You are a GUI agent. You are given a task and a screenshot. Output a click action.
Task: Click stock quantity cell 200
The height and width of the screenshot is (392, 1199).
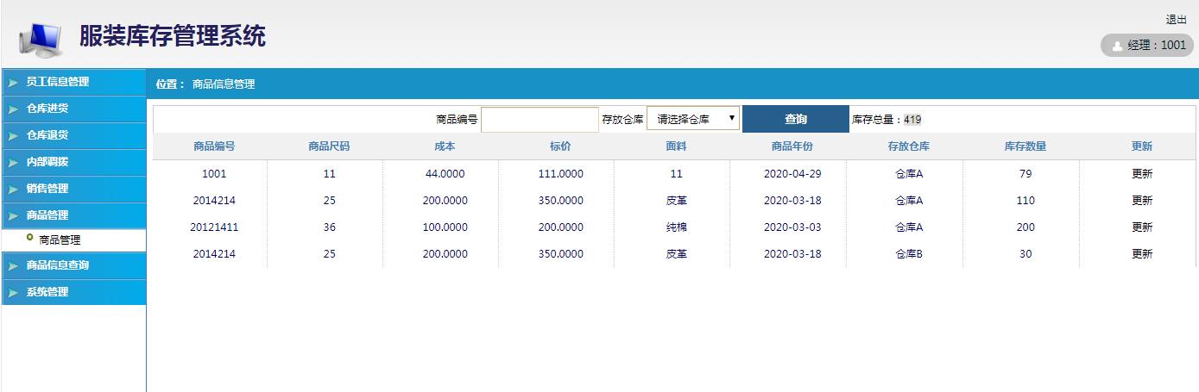pos(1025,227)
